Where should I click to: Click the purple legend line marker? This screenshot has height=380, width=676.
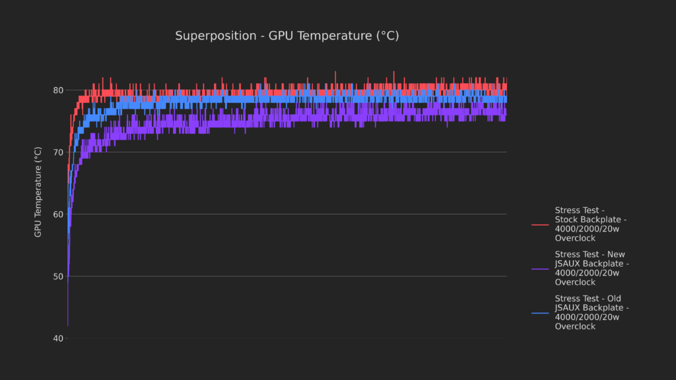click(x=540, y=269)
